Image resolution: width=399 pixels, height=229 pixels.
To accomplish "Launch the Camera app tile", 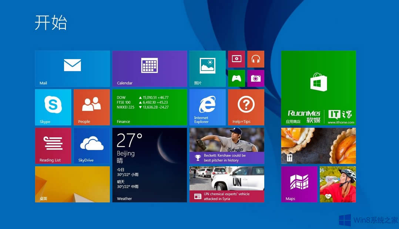I will click(256, 78).
